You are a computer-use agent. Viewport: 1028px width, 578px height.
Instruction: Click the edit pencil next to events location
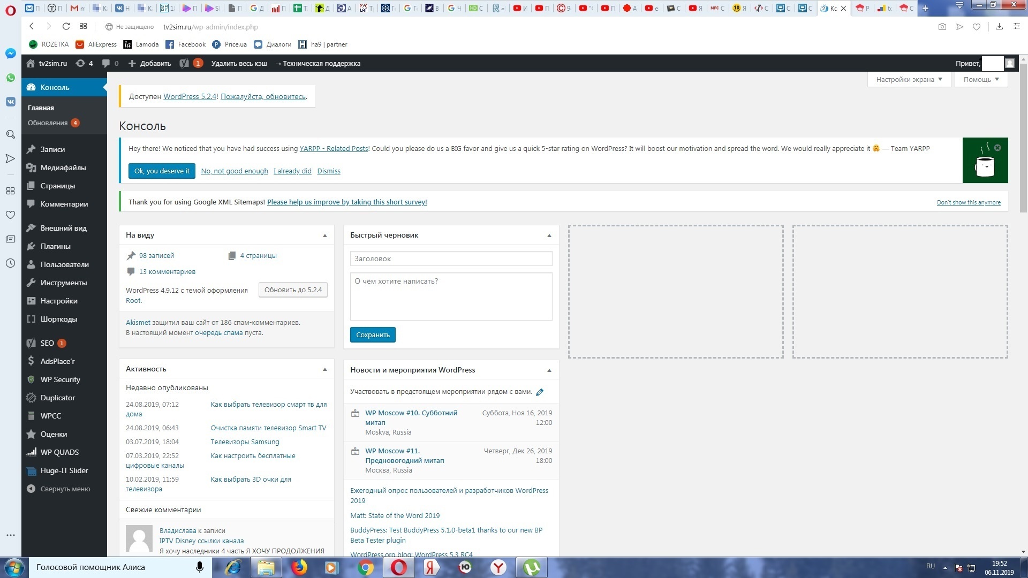point(540,392)
